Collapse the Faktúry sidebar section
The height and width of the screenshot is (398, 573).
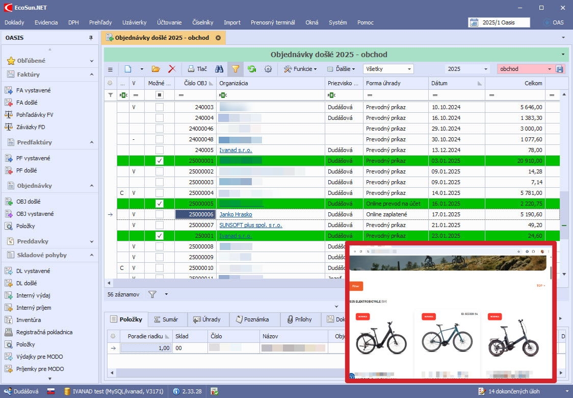(x=92, y=74)
